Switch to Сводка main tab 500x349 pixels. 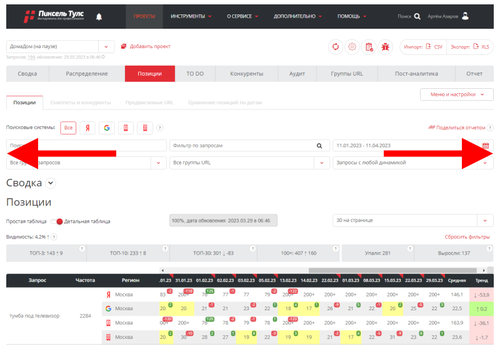[x=27, y=74]
